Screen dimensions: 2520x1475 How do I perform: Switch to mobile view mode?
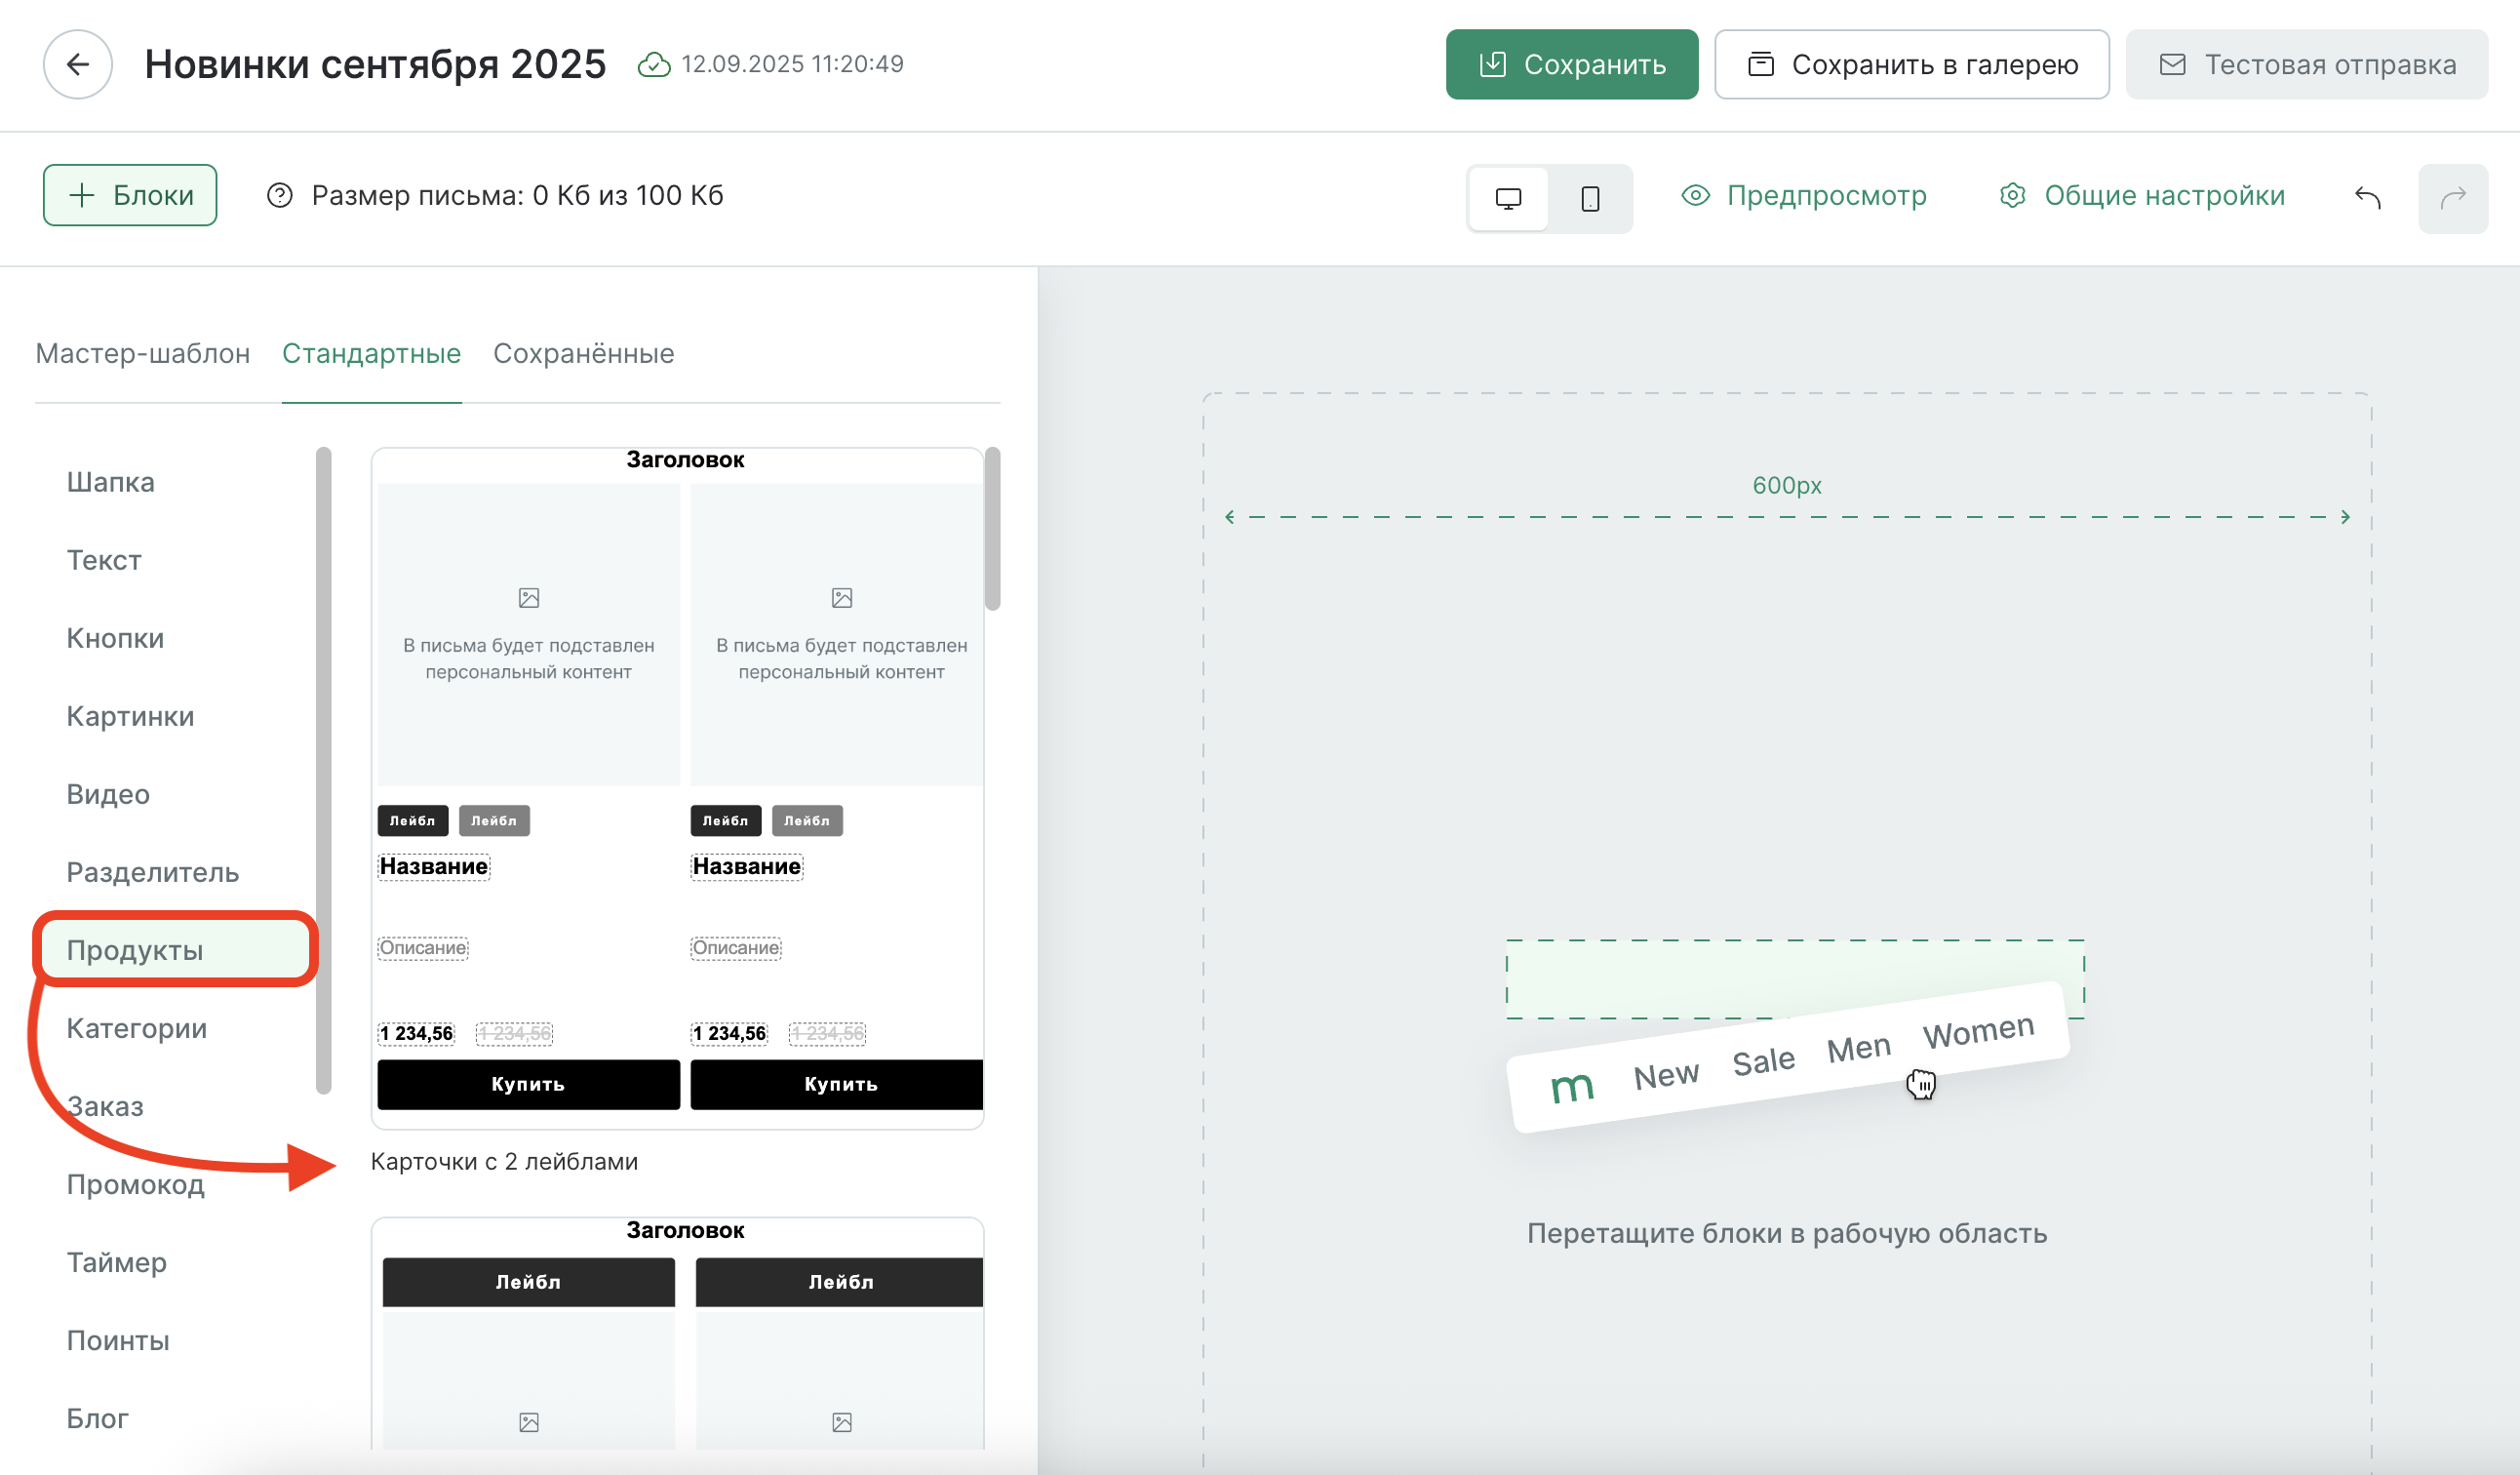tap(1589, 198)
